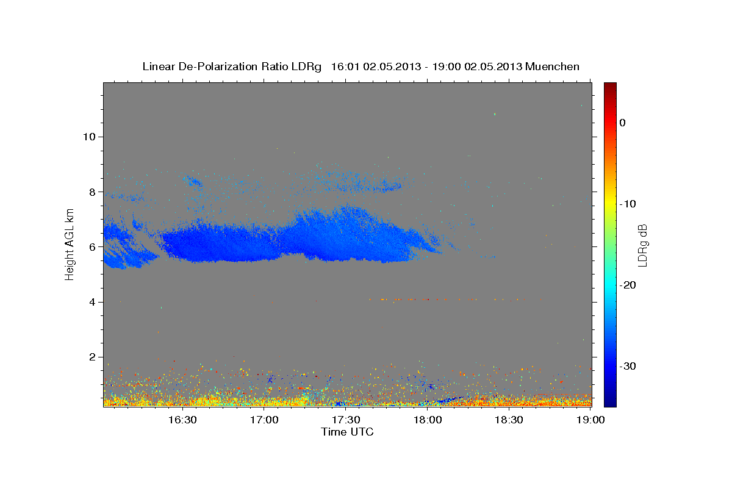Click the "Time UTC" axis label

point(347,432)
